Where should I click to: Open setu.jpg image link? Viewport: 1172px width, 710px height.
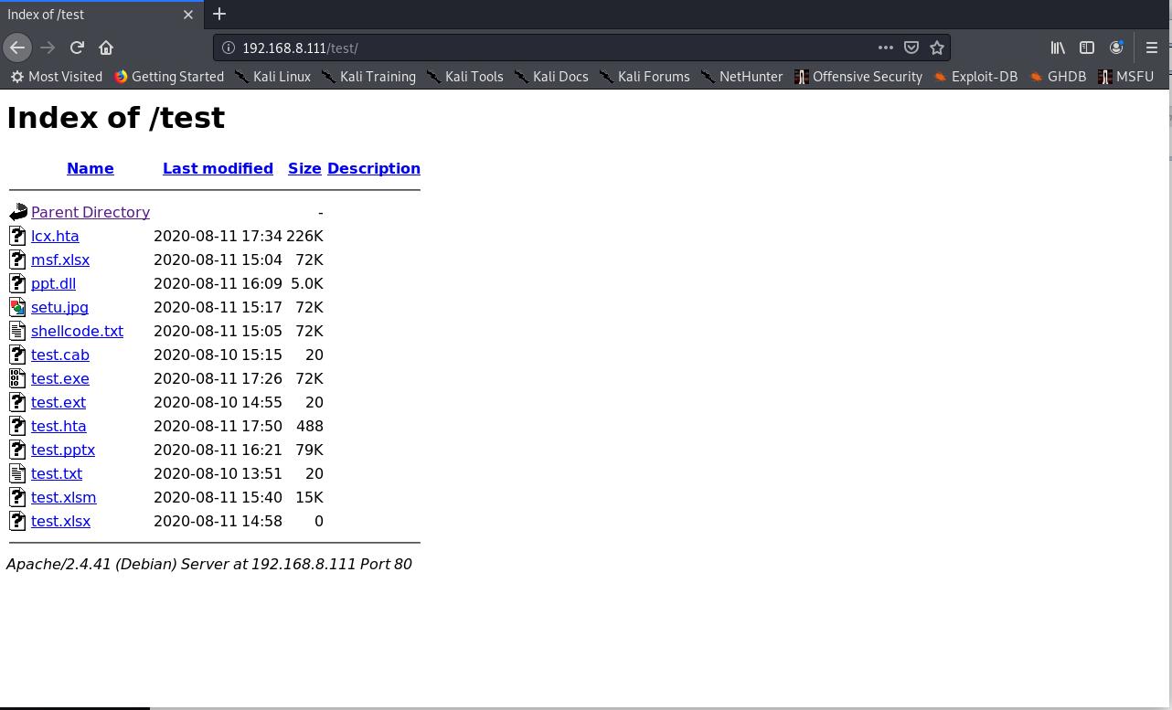(59, 307)
